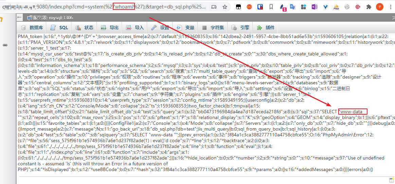The width and height of the screenshot is (395, 184).
Task: Click the 服务器: mysql:3306 breadcrumb link
Action: [x=50, y=18]
